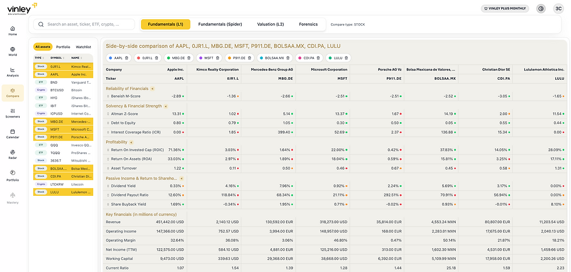Collapse the Passive Income & Return section
The height and width of the screenshot is (272, 571).
(x=181, y=178)
